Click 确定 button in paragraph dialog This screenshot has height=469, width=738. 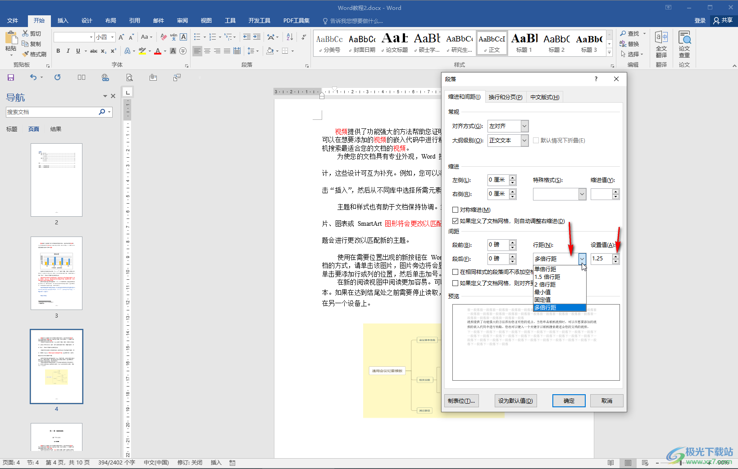click(x=569, y=401)
